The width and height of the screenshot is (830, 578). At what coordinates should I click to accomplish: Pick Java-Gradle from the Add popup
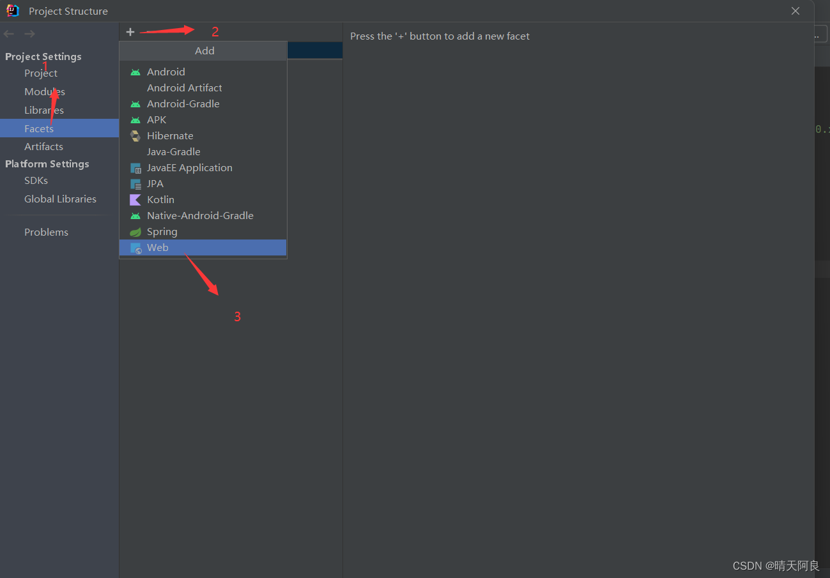(203, 152)
